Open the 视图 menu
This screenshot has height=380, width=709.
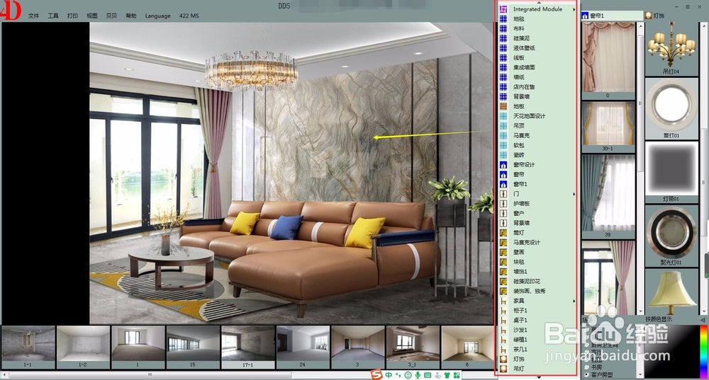[91, 16]
